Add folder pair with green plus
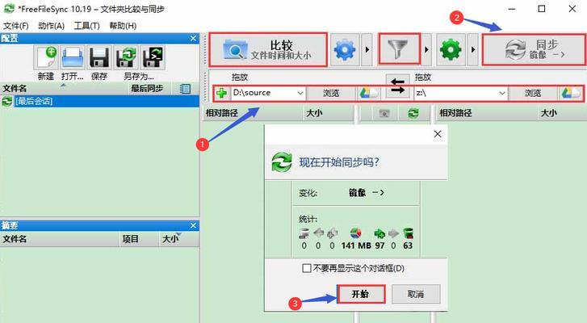587x323 pixels. 221,93
